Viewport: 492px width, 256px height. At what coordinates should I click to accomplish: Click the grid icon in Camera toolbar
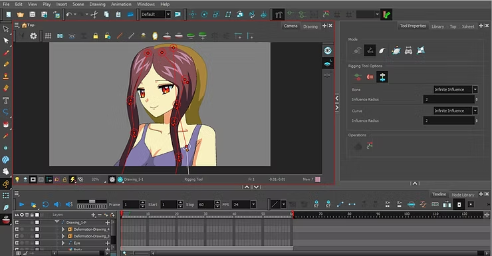48,36
